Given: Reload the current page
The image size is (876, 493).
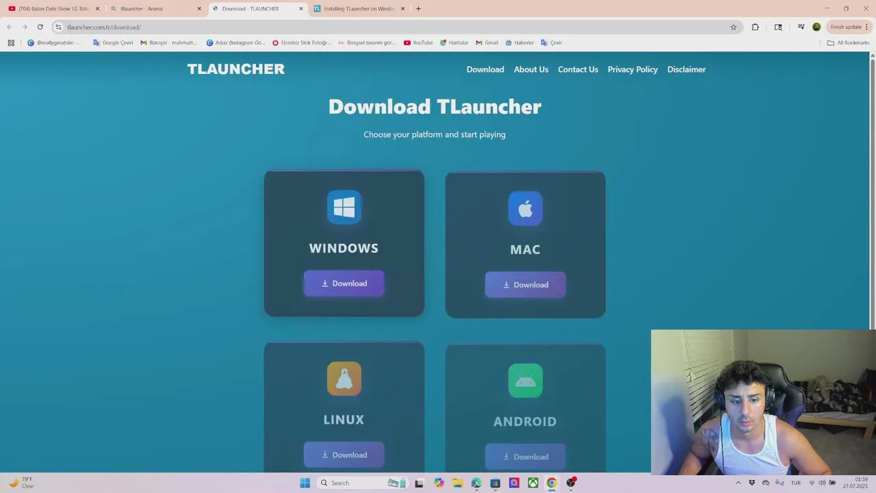Looking at the screenshot, I should coord(40,27).
